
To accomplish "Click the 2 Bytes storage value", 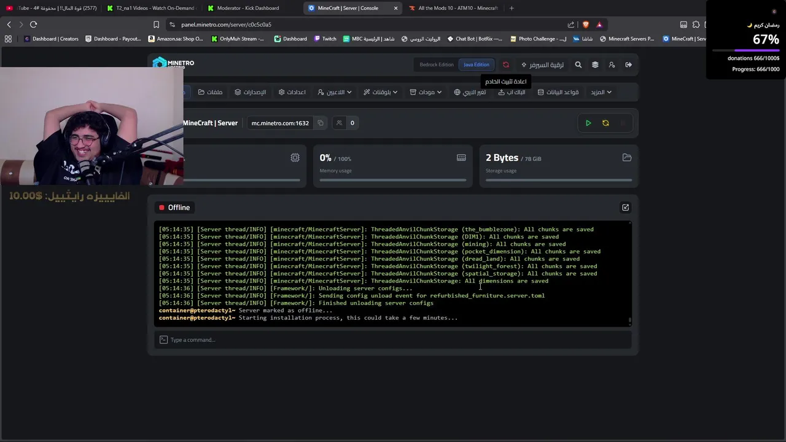I will point(502,158).
